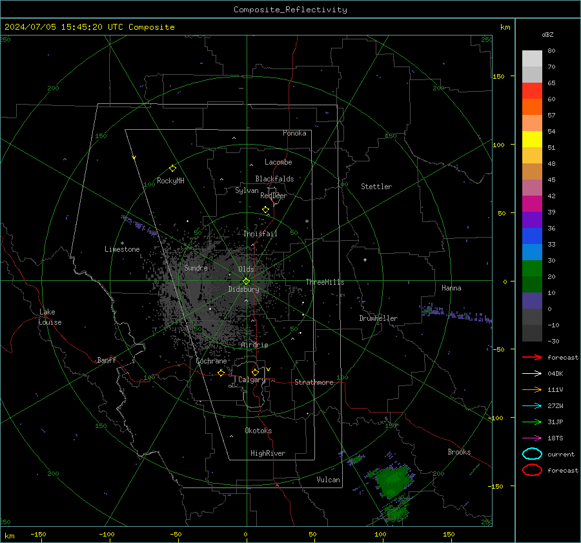Click the green 31JP arrow icon
Screen dimensions: 581x543
(x=532, y=422)
